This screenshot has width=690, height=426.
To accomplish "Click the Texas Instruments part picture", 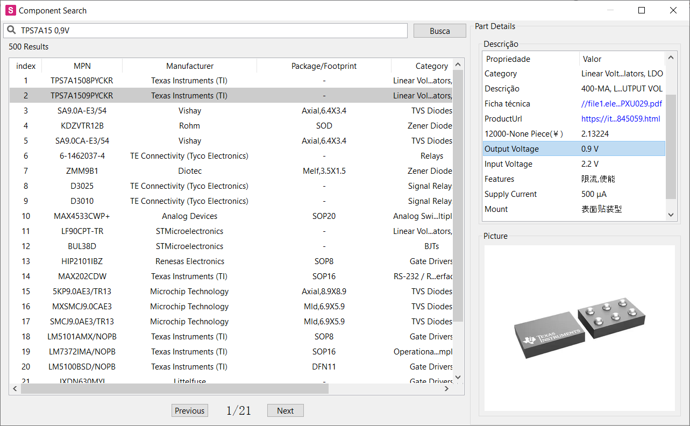I will tap(579, 329).
